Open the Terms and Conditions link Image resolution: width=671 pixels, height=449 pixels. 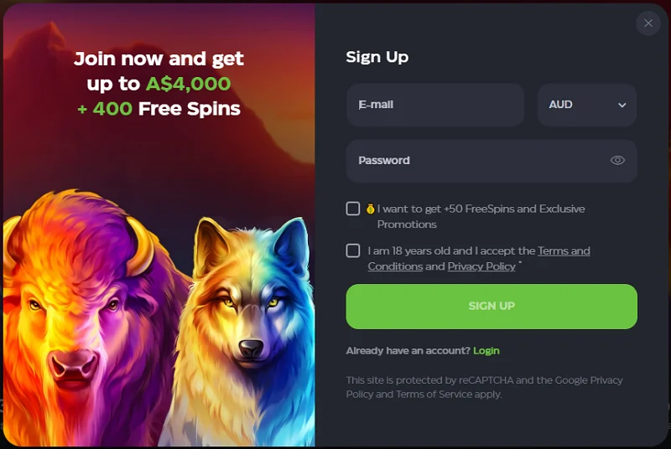coord(479,259)
